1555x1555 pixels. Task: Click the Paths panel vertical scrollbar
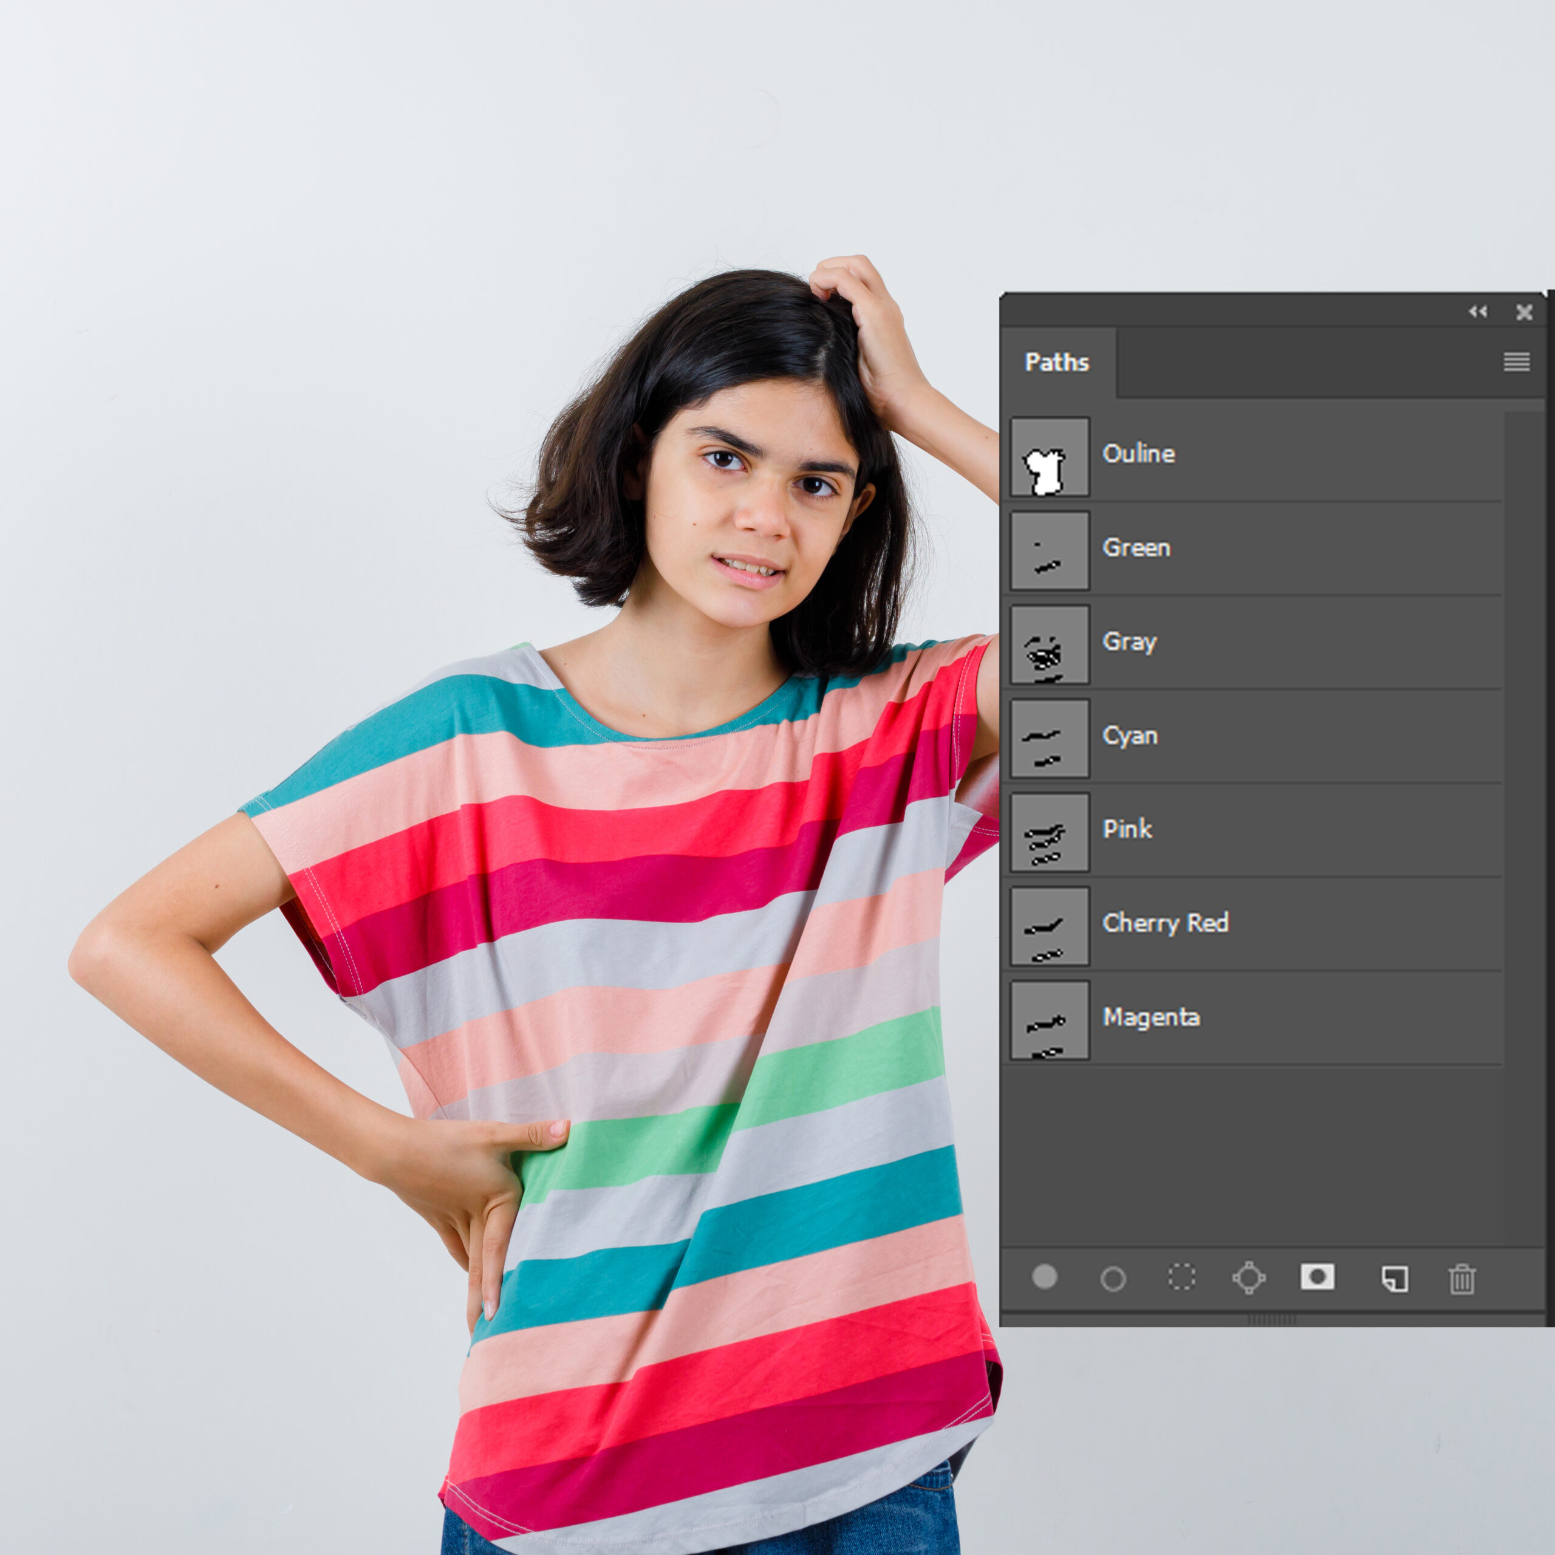tap(1523, 829)
